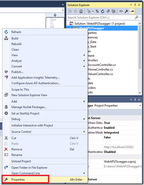Click Publish... in the context menu
The height and width of the screenshot is (185, 144).
pyautogui.click(x=45, y=72)
